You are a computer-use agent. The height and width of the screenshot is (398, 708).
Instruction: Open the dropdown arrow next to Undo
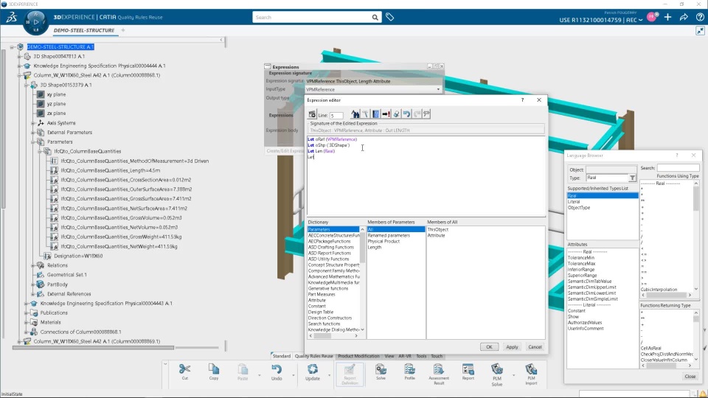pos(294,375)
